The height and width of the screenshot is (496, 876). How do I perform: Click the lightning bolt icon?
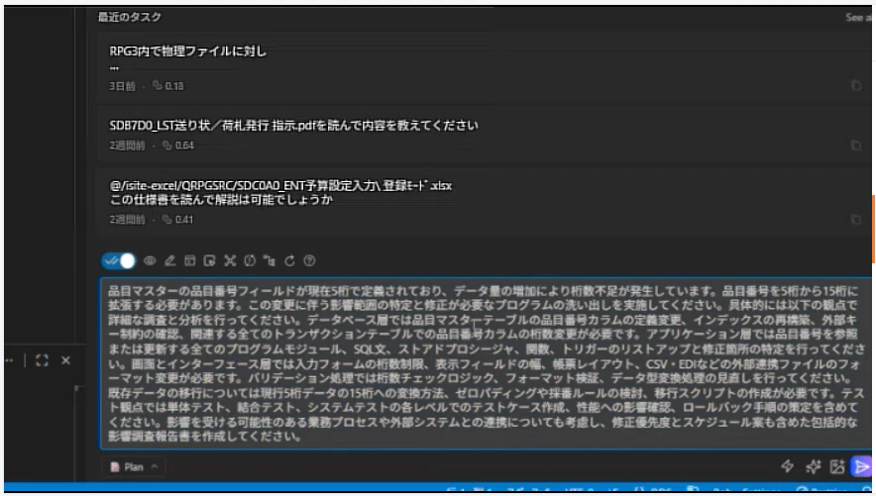[x=787, y=466]
